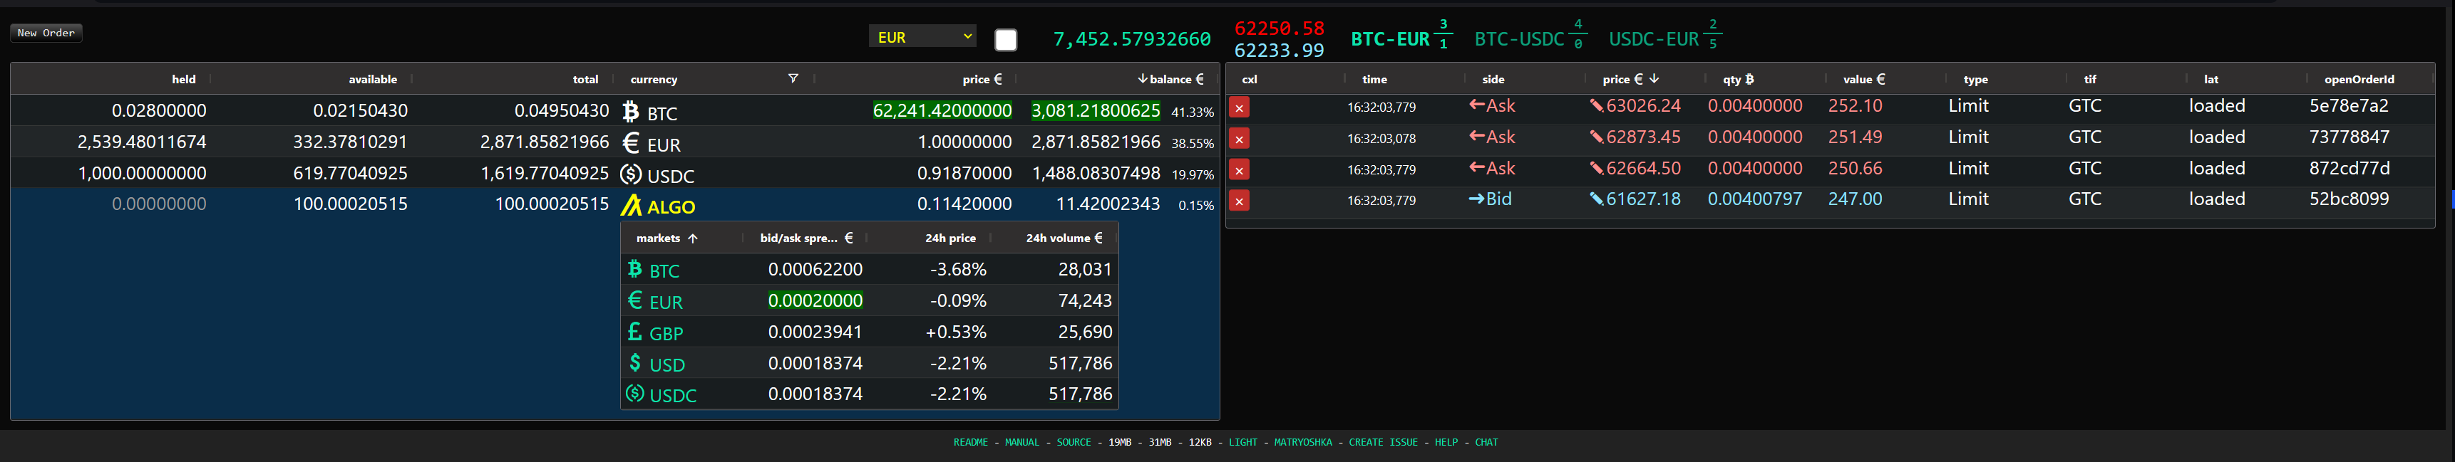Click the dollar icon for USD market
2455x462 pixels.
tap(634, 364)
